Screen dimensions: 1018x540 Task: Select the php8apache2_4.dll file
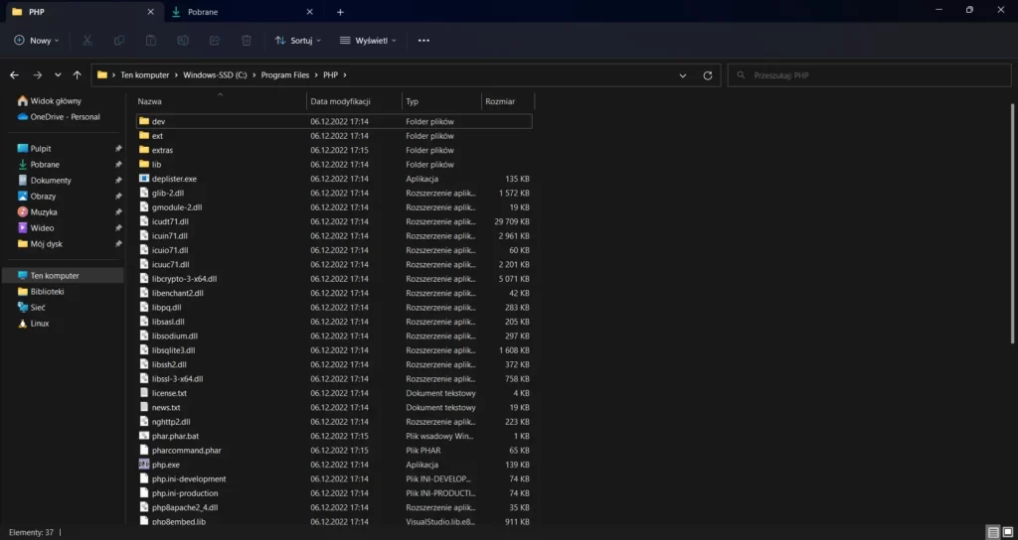(334, 507)
